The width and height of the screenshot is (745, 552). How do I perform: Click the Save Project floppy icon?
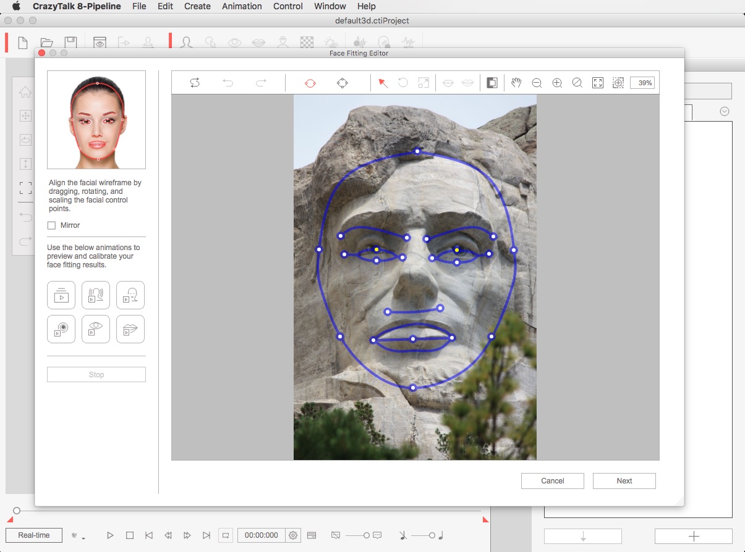[x=70, y=43]
